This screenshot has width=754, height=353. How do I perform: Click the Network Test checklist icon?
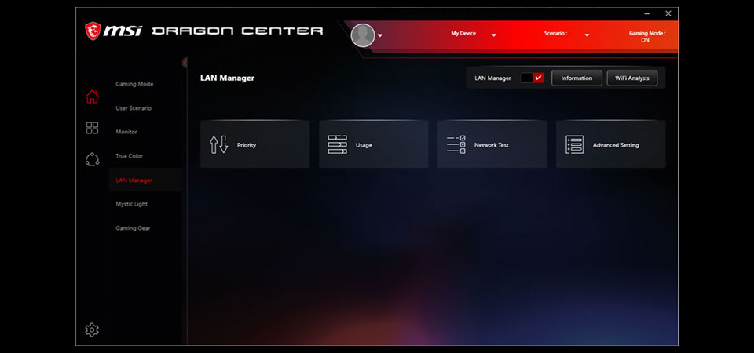[456, 144]
